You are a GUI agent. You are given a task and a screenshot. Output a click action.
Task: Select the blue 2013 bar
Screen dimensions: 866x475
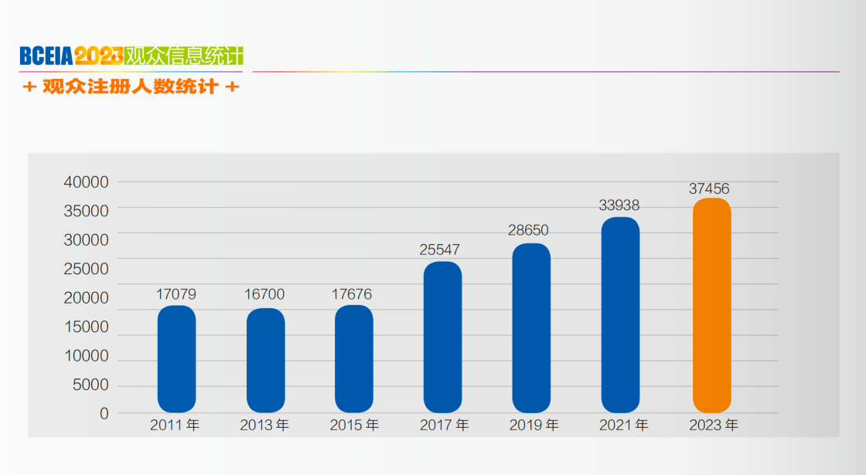click(265, 360)
